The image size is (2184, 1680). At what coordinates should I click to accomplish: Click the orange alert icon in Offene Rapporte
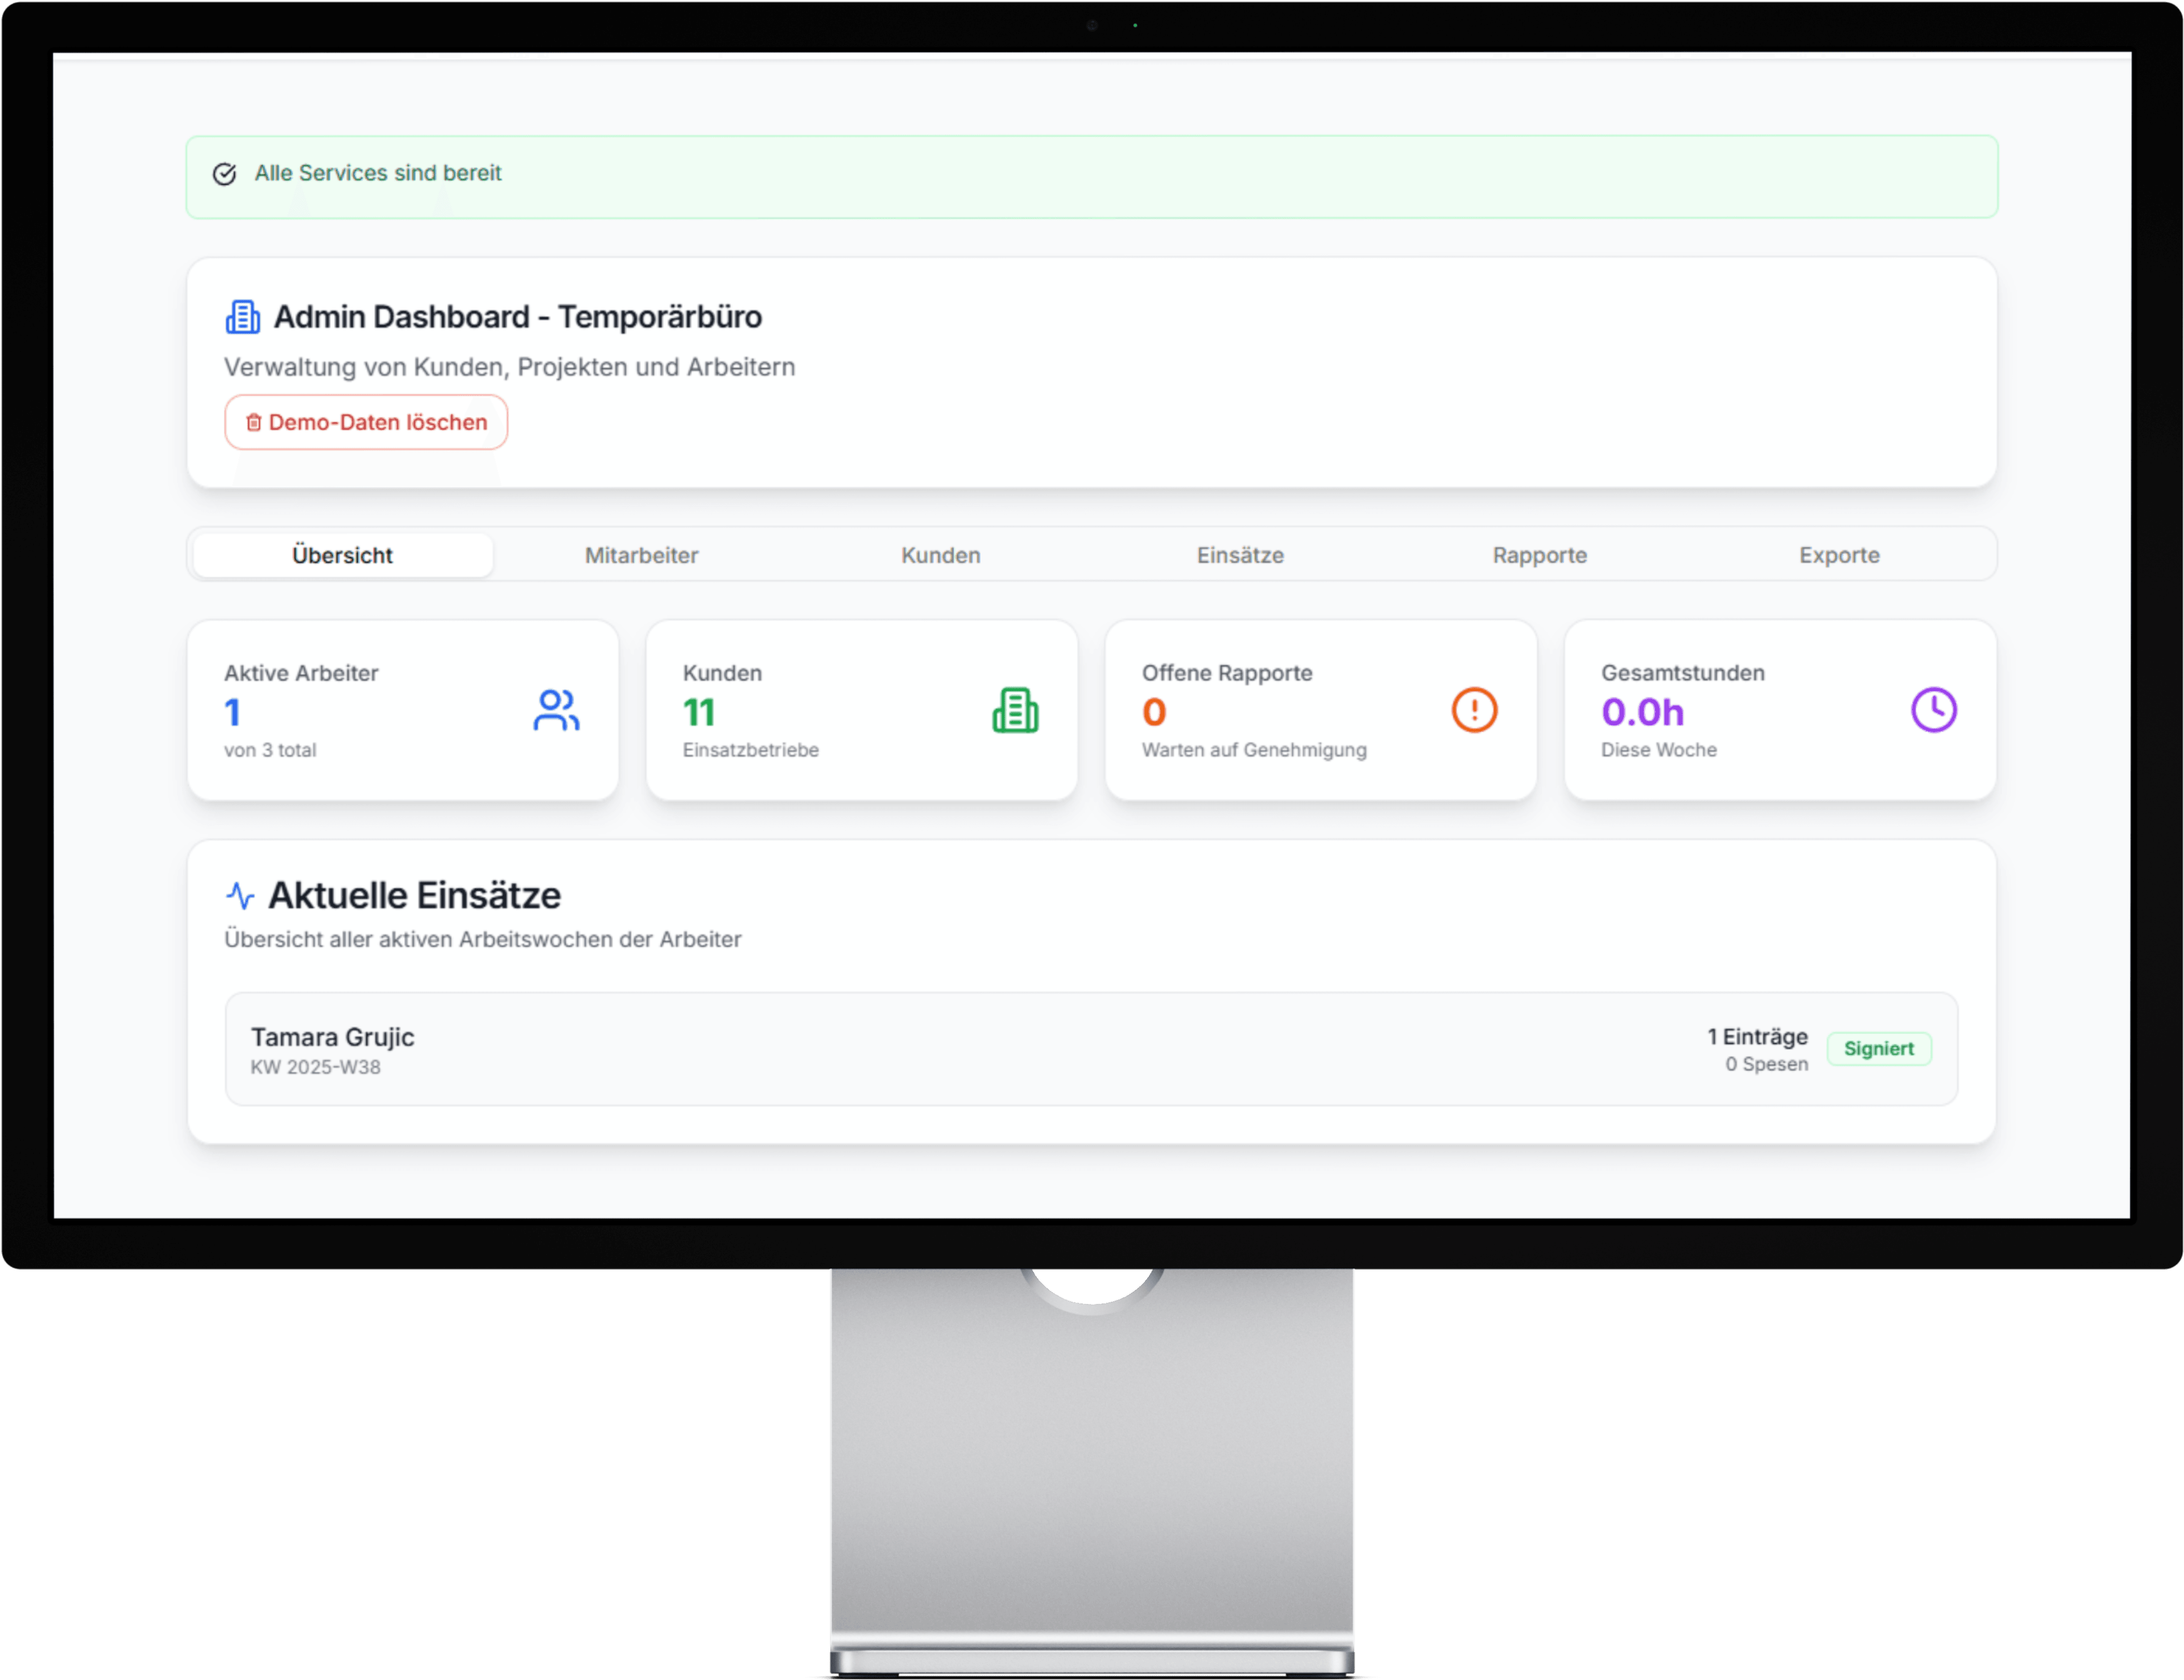[1474, 711]
